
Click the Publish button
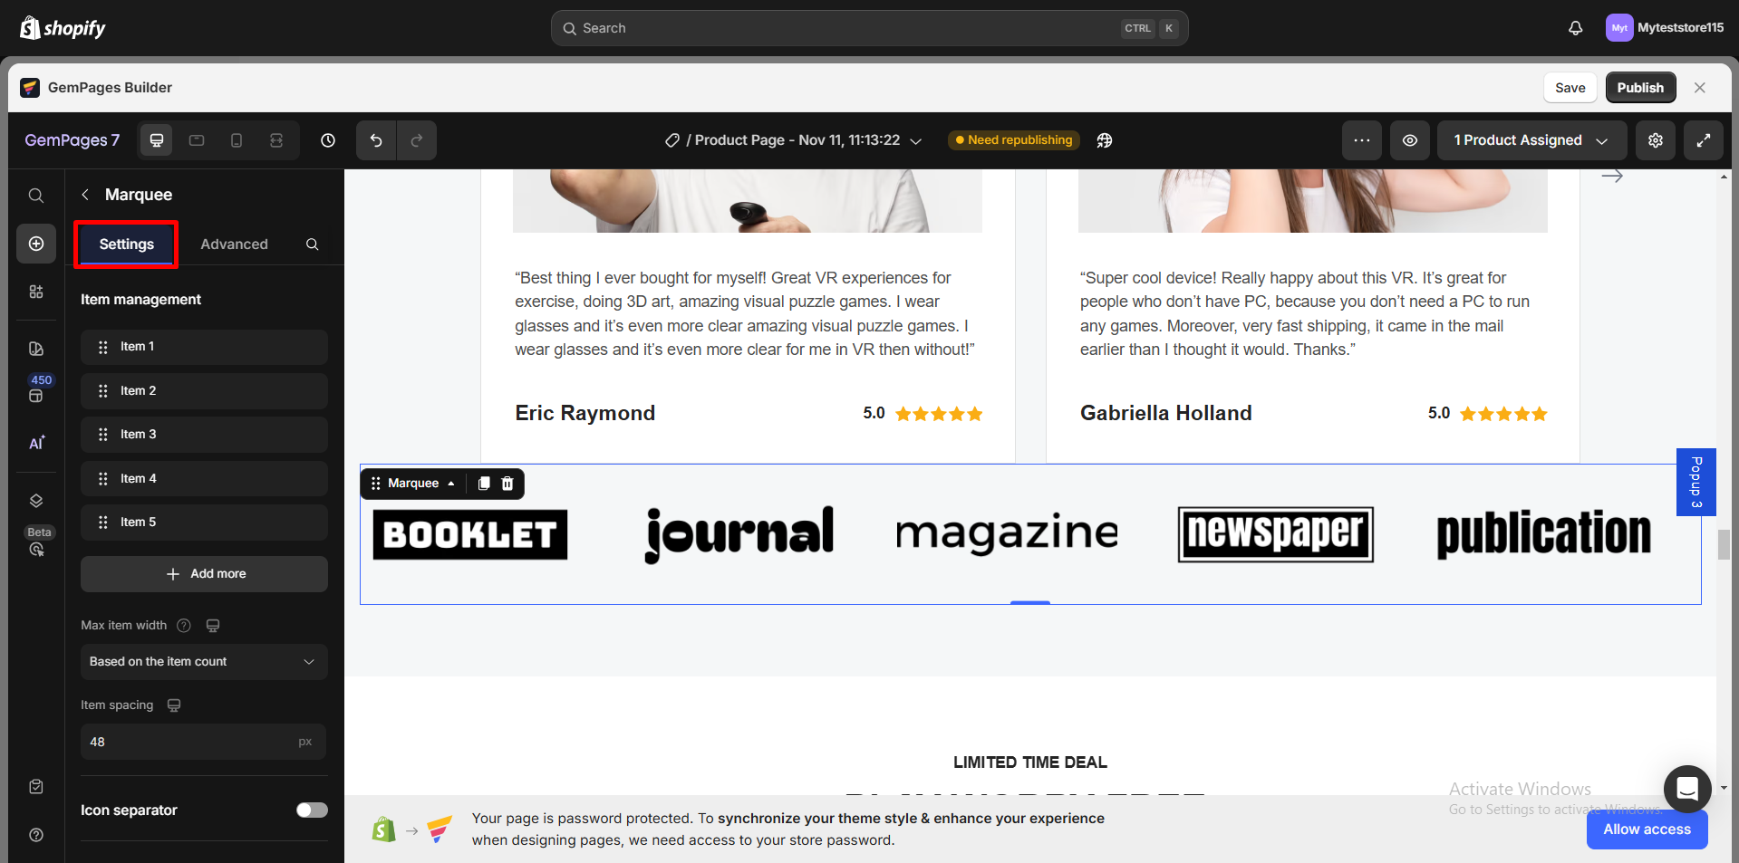click(x=1640, y=87)
